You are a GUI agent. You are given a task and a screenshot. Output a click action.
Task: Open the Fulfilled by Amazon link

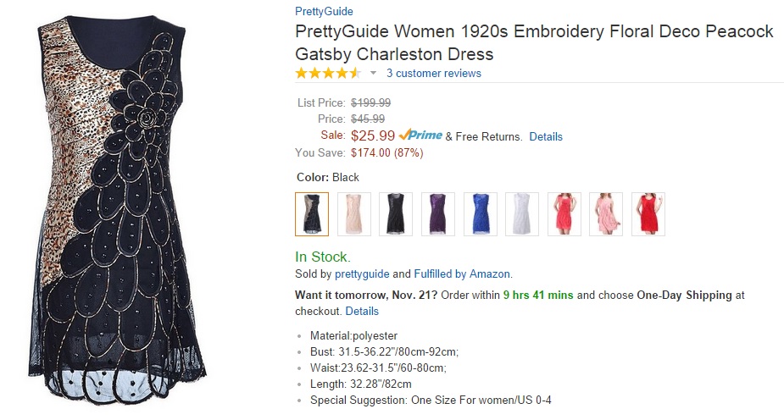pos(462,274)
